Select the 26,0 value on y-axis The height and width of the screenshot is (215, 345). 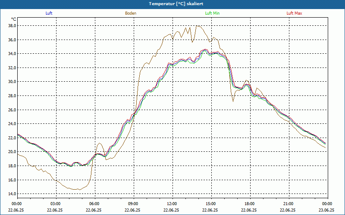click(12, 110)
